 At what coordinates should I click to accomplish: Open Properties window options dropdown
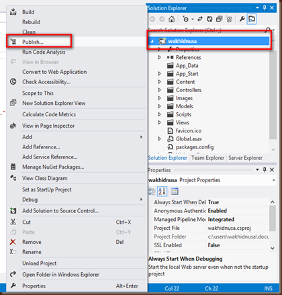257,170
